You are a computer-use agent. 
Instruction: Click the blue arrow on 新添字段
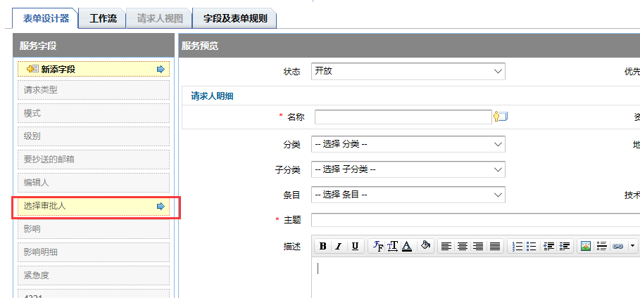161,70
